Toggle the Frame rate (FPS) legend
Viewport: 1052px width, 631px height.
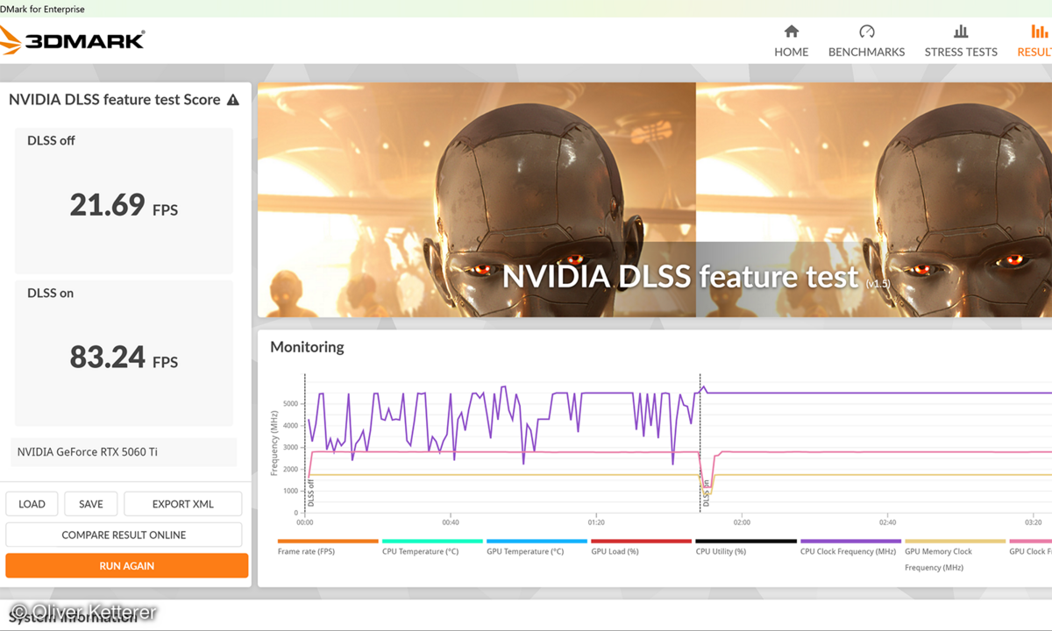(328, 547)
